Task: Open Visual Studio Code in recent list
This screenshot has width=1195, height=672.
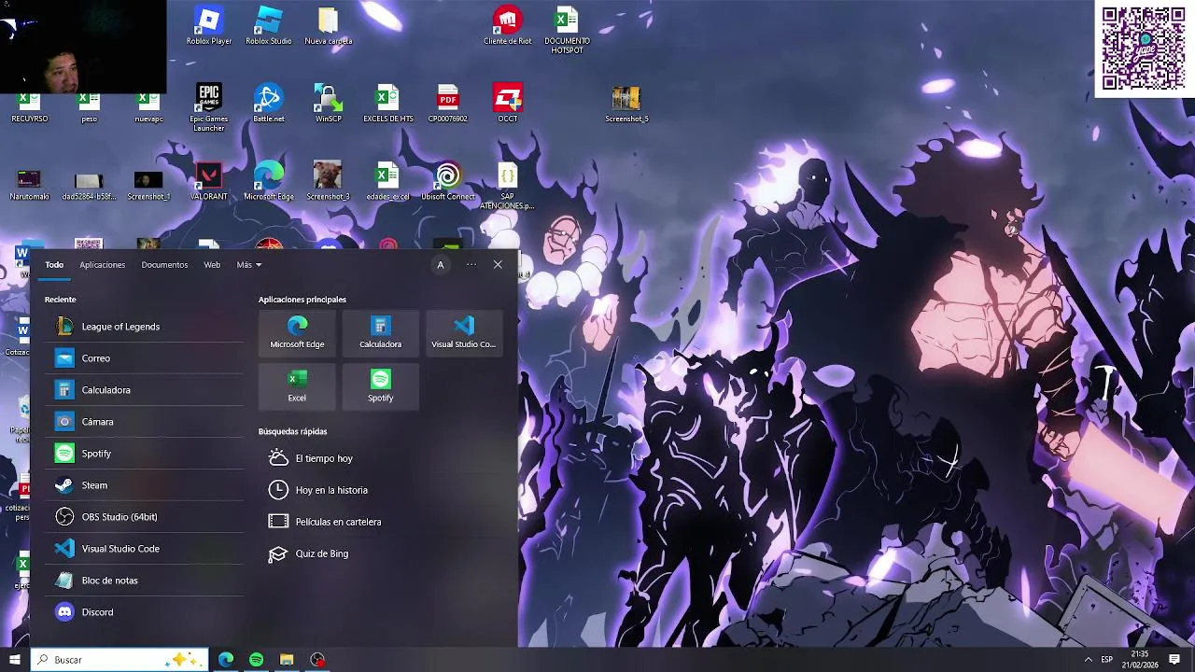Action: coord(144,549)
